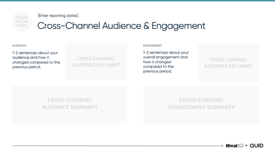Viewport: 275px width, 150px height.
Task: Click the QUID logo
Action: coord(257,146)
